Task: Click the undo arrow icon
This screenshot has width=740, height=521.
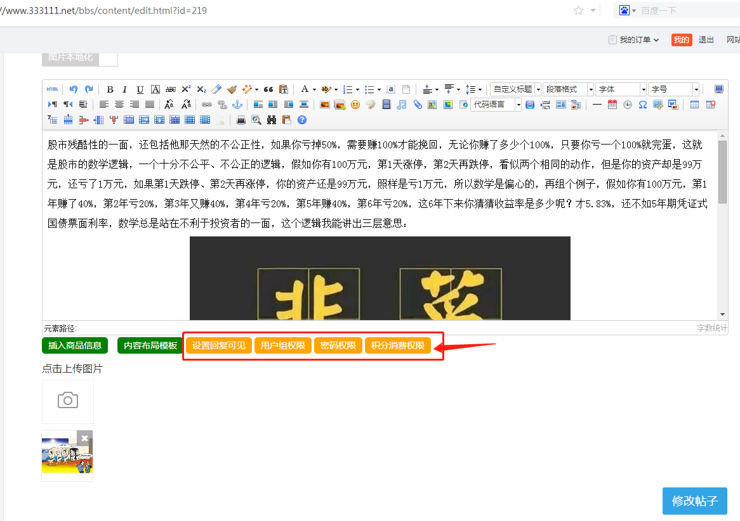Action: coord(74,89)
